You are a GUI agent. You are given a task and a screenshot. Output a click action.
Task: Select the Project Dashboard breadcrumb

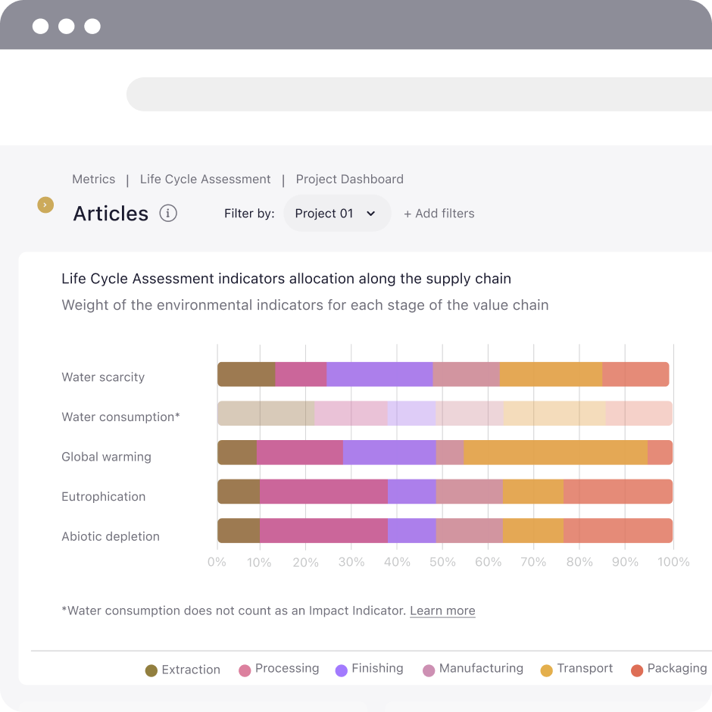tap(350, 179)
